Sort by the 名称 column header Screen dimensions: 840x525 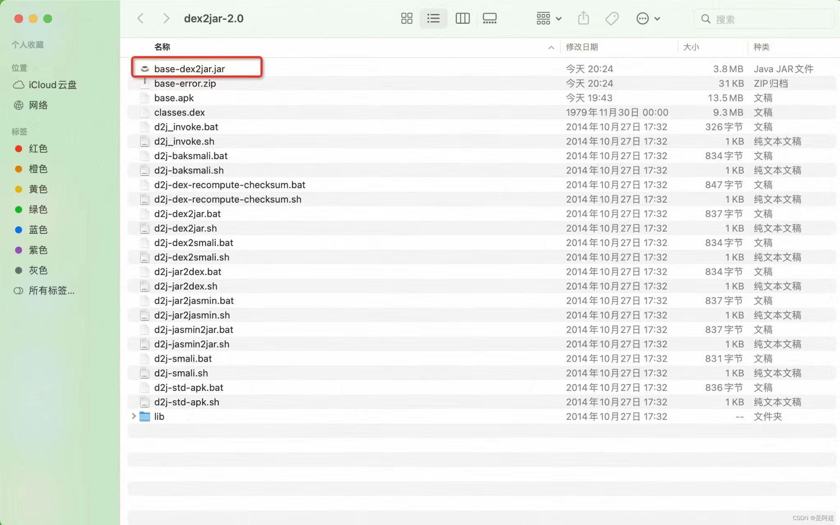(162, 47)
